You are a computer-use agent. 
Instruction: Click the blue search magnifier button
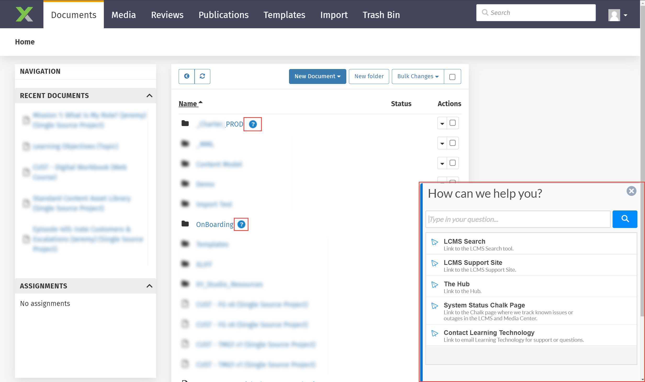pyautogui.click(x=625, y=219)
